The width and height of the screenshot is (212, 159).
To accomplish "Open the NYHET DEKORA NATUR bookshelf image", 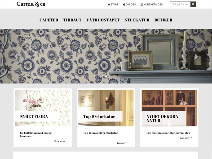I will tap(169, 108).
